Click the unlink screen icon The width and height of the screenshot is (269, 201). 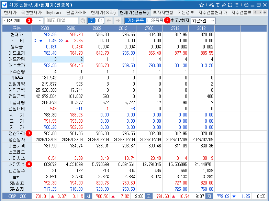pos(211,5)
